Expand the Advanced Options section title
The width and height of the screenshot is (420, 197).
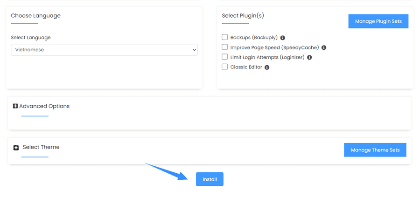[44, 106]
